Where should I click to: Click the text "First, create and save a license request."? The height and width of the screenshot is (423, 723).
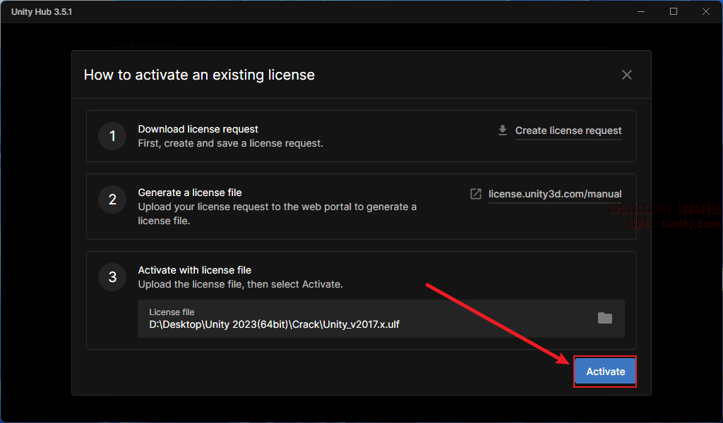[x=231, y=144]
